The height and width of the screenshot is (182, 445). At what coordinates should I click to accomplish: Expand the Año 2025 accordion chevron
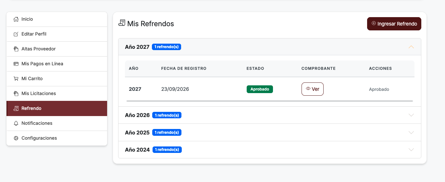point(411,133)
